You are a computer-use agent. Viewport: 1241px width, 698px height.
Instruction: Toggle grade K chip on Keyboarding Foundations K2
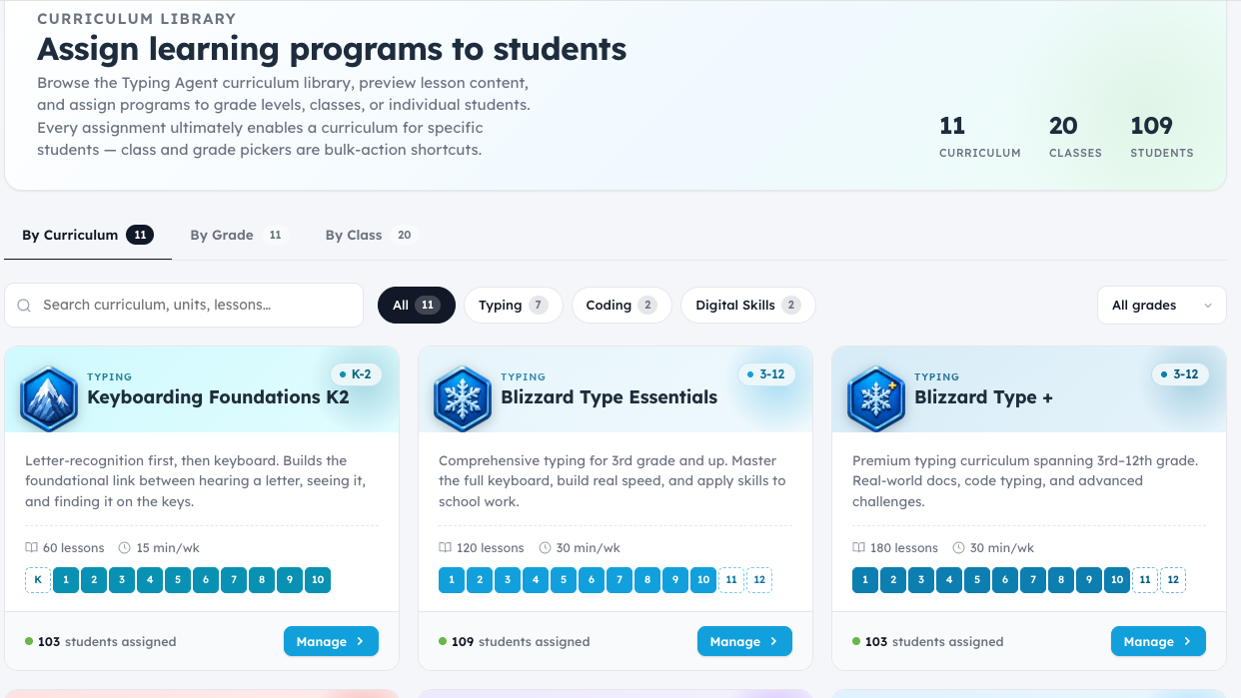pyautogui.click(x=38, y=580)
